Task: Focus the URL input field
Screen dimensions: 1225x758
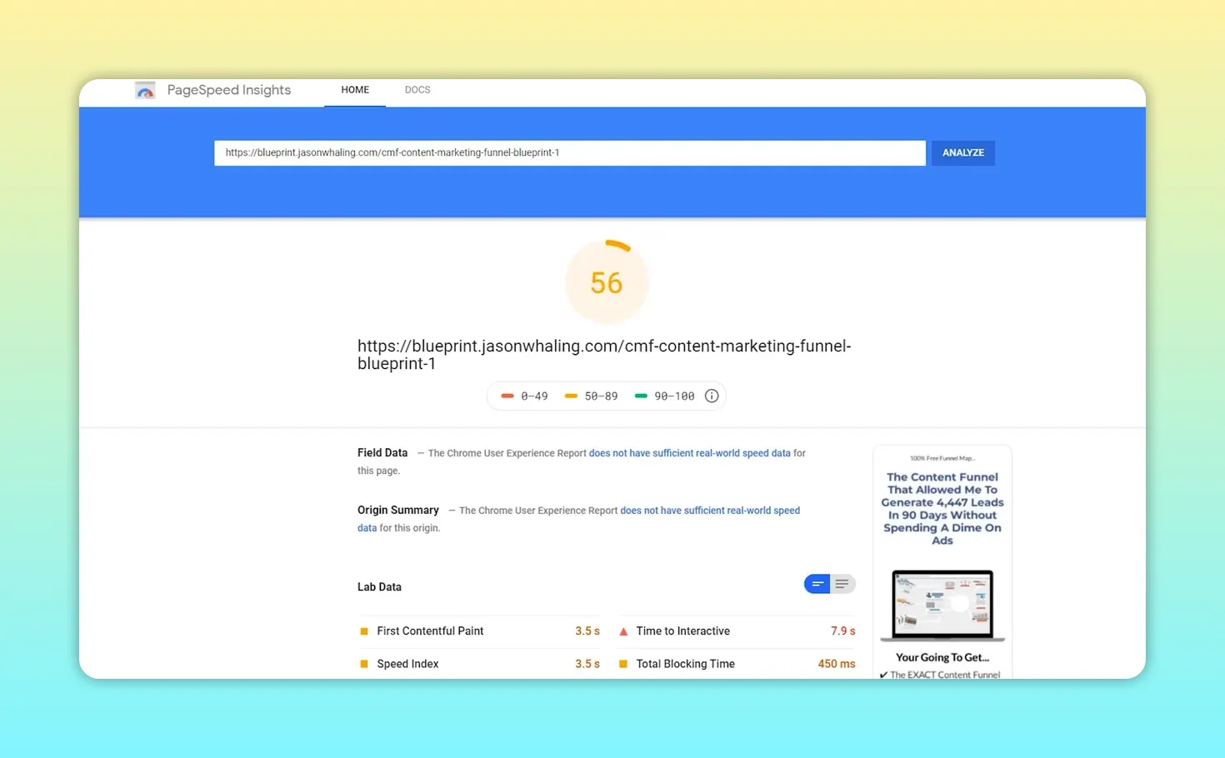Action: (x=570, y=152)
